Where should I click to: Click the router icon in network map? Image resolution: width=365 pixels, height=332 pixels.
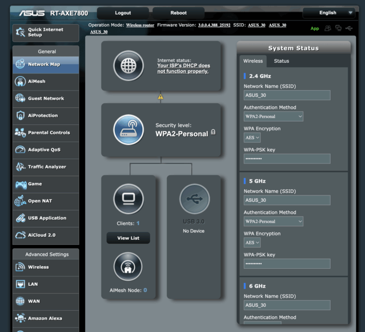tap(128, 130)
